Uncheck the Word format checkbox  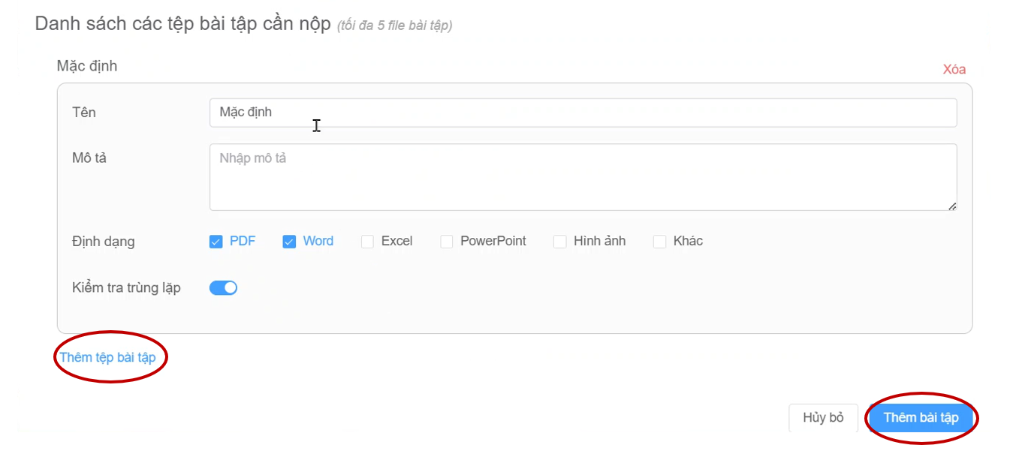pos(289,242)
